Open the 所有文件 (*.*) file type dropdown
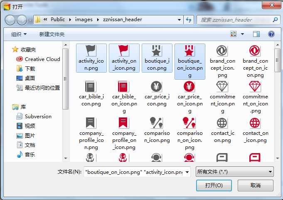283x200 pixels. pos(235,172)
